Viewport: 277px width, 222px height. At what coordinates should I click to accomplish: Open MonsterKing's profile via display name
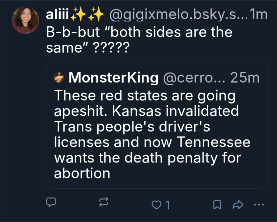[x=113, y=77]
